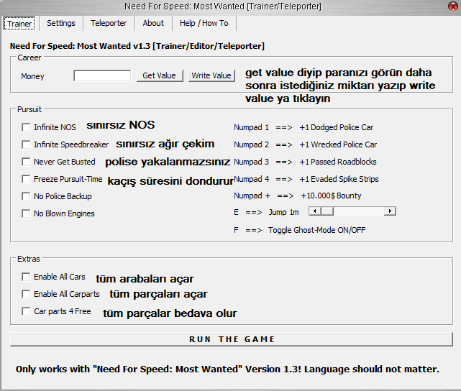461x391 pixels.
Task: Click the 'Numpad 4' label
Action: [251, 179]
